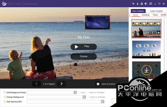Switch to Menu Template tab
This screenshot has height=107, width=167.
click(138, 11)
